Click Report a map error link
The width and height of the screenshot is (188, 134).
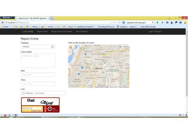[x=124, y=87]
